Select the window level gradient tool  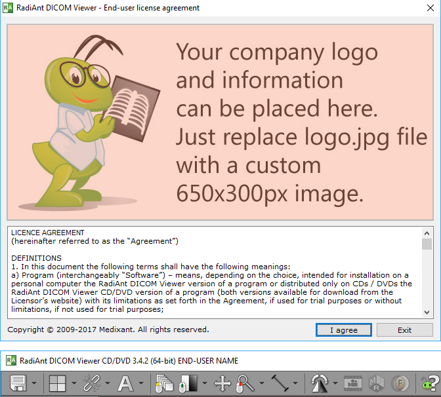(x=188, y=383)
